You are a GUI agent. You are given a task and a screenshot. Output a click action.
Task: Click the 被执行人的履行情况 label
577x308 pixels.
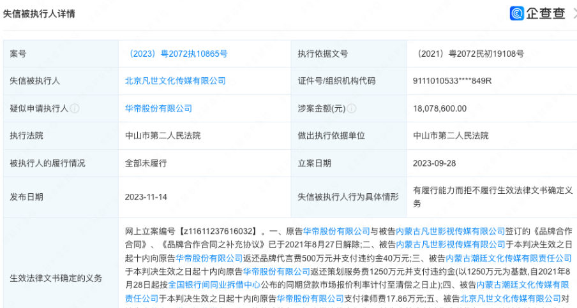47,163
